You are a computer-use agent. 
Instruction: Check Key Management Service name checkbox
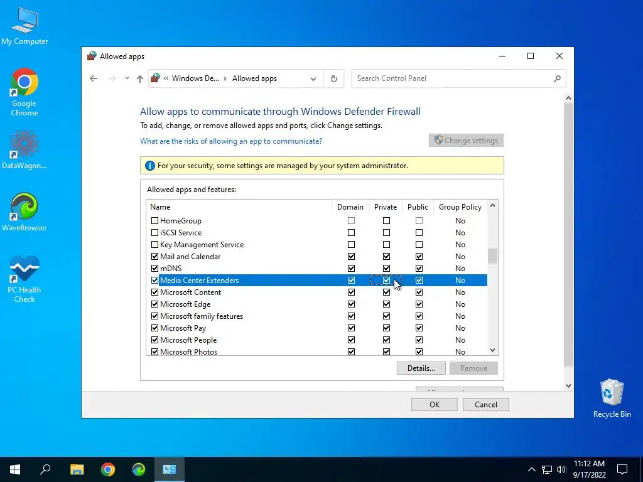pyautogui.click(x=154, y=244)
